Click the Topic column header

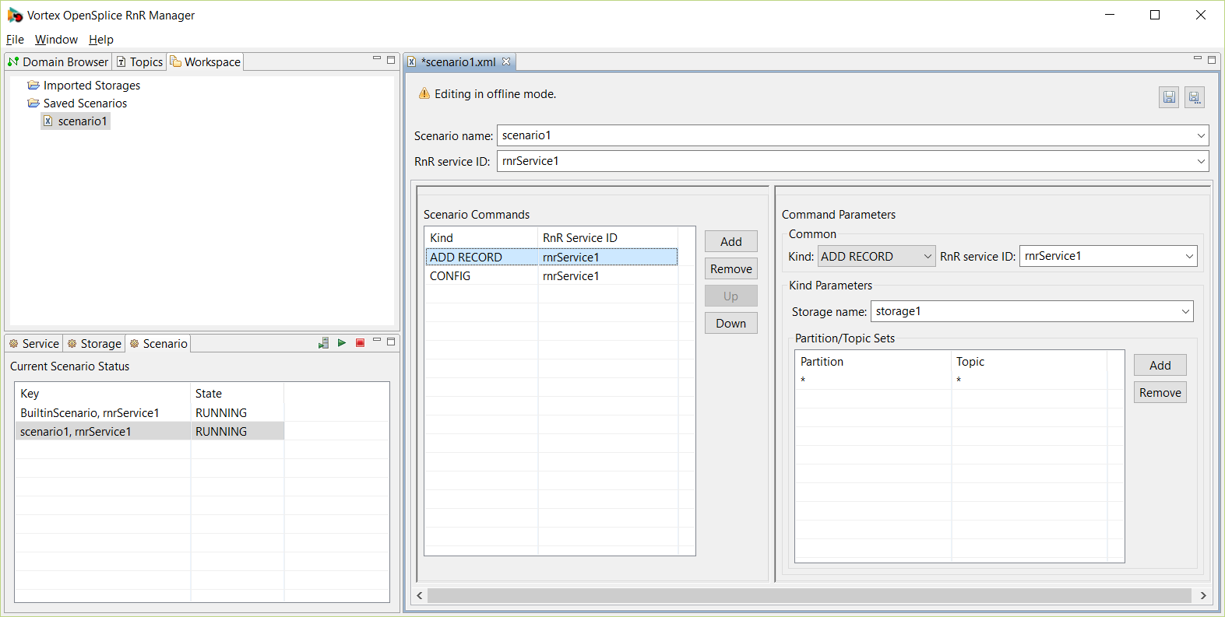tap(1029, 361)
